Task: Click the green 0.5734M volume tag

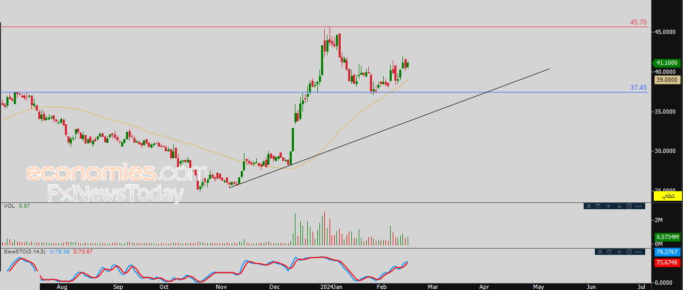Action: coord(667,237)
